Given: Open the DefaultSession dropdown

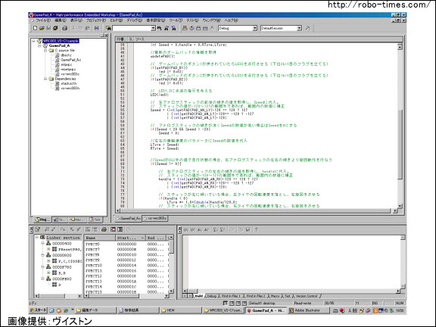Looking at the screenshot, I should pos(299,28).
